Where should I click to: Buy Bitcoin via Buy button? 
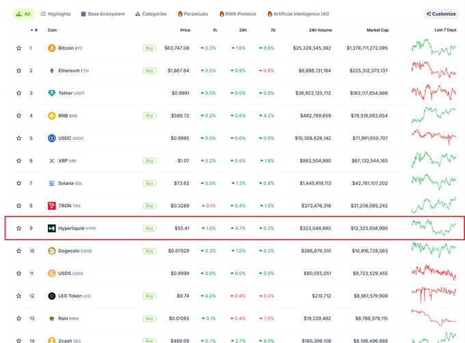(x=150, y=48)
